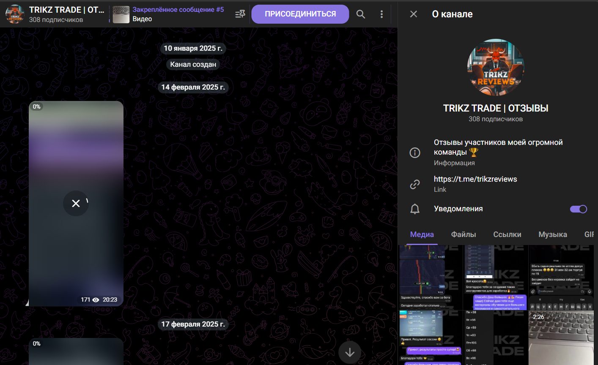
Task: Toggle the Уведомления notifications switch
Action: (578, 209)
